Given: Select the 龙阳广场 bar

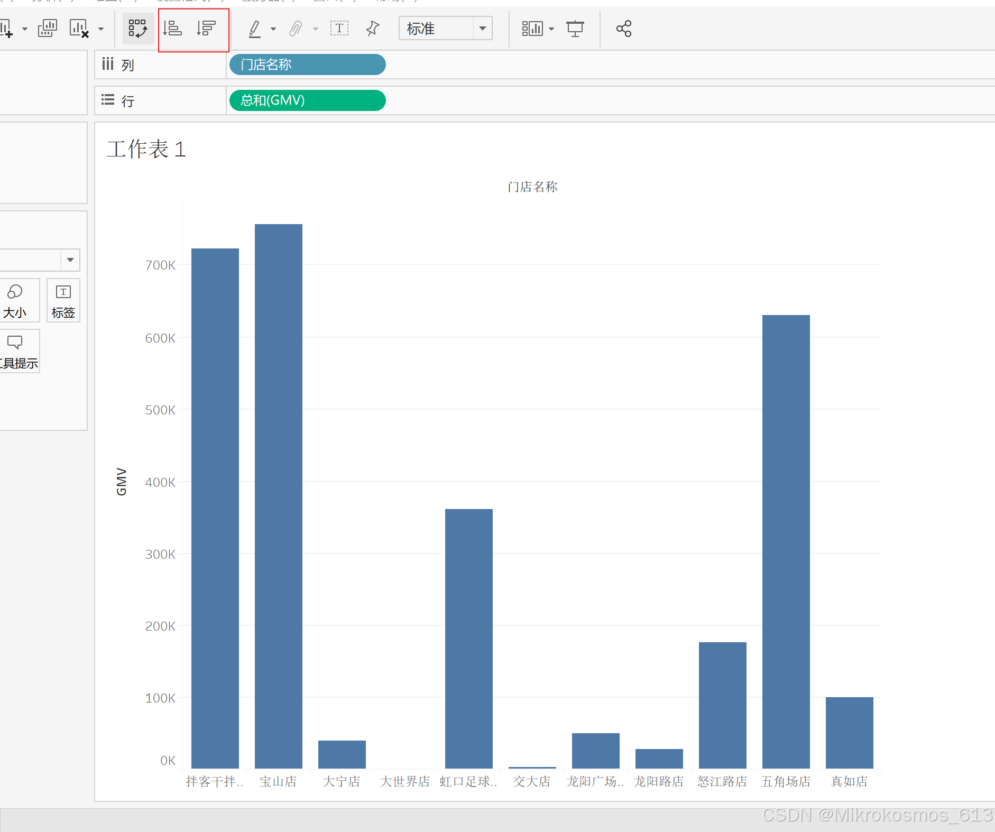Looking at the screenshot, I should (596, 751).
